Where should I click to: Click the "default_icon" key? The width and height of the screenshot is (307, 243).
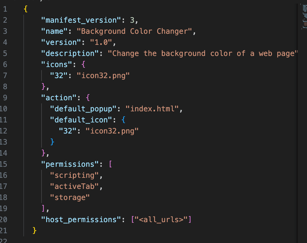81,120
